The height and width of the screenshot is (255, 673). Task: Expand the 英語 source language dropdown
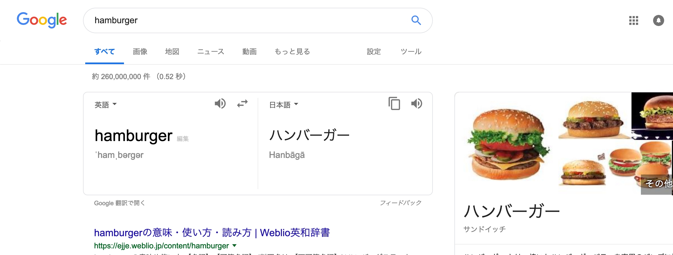coord(106,105)
